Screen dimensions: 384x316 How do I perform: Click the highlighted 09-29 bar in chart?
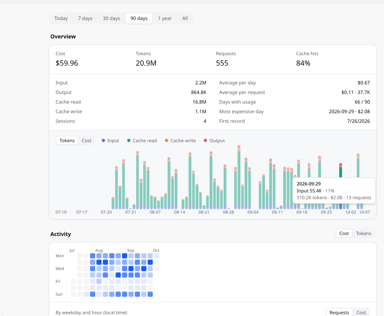(x=340, y=170)
